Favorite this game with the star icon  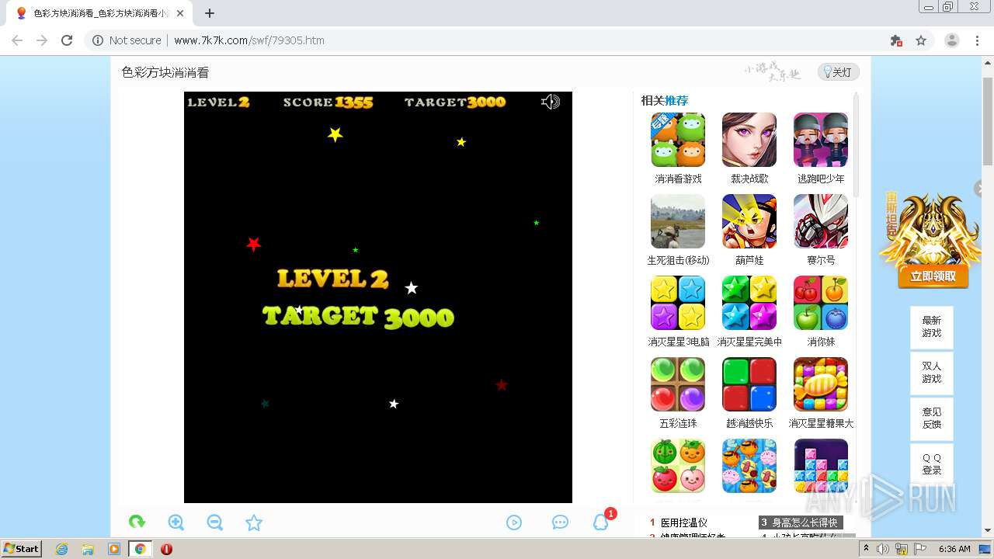point(254,523)
